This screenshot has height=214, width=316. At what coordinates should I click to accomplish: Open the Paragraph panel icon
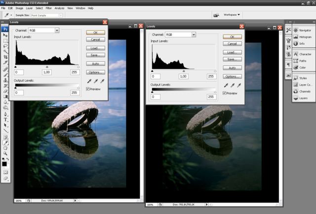[288, 64]
